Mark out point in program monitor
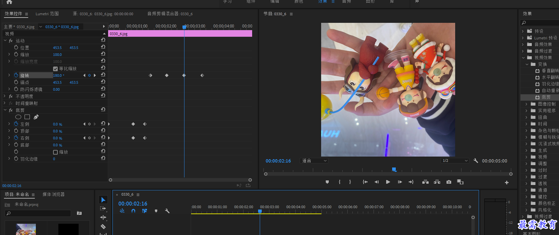The width and height of the screenshot is (559, 235). (350, 182)
